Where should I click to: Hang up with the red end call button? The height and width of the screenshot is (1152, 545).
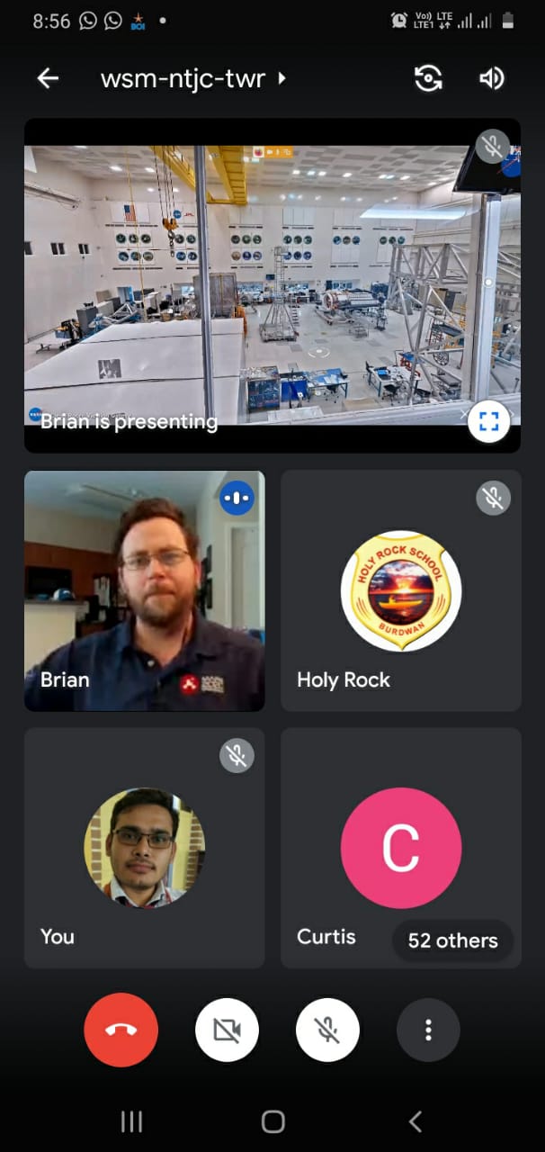pos(121,1030)
